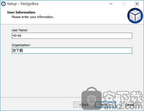Image resolution: width=144 pixels, height=111 pixels.
Task: Proceed with the Next button
Action: click(x=105, y=105)
